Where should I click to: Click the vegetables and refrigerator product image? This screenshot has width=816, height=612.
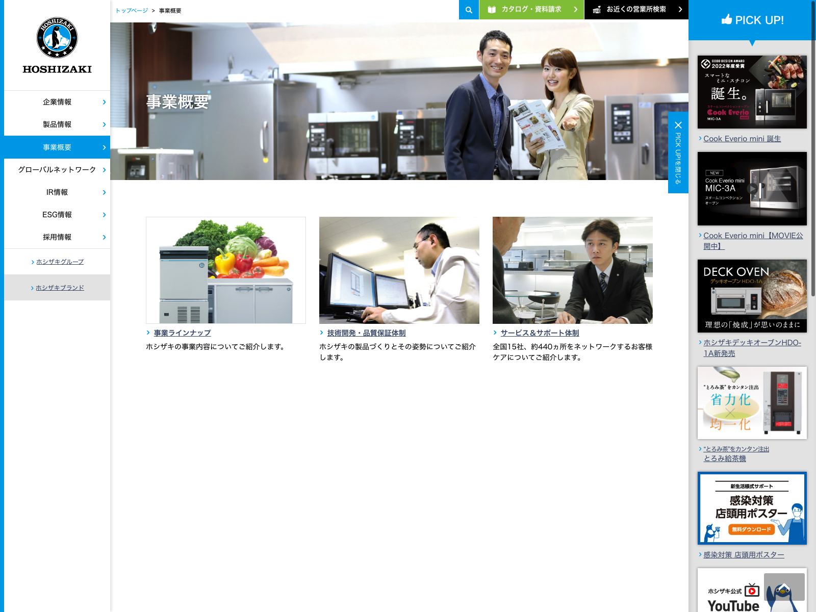226,270
